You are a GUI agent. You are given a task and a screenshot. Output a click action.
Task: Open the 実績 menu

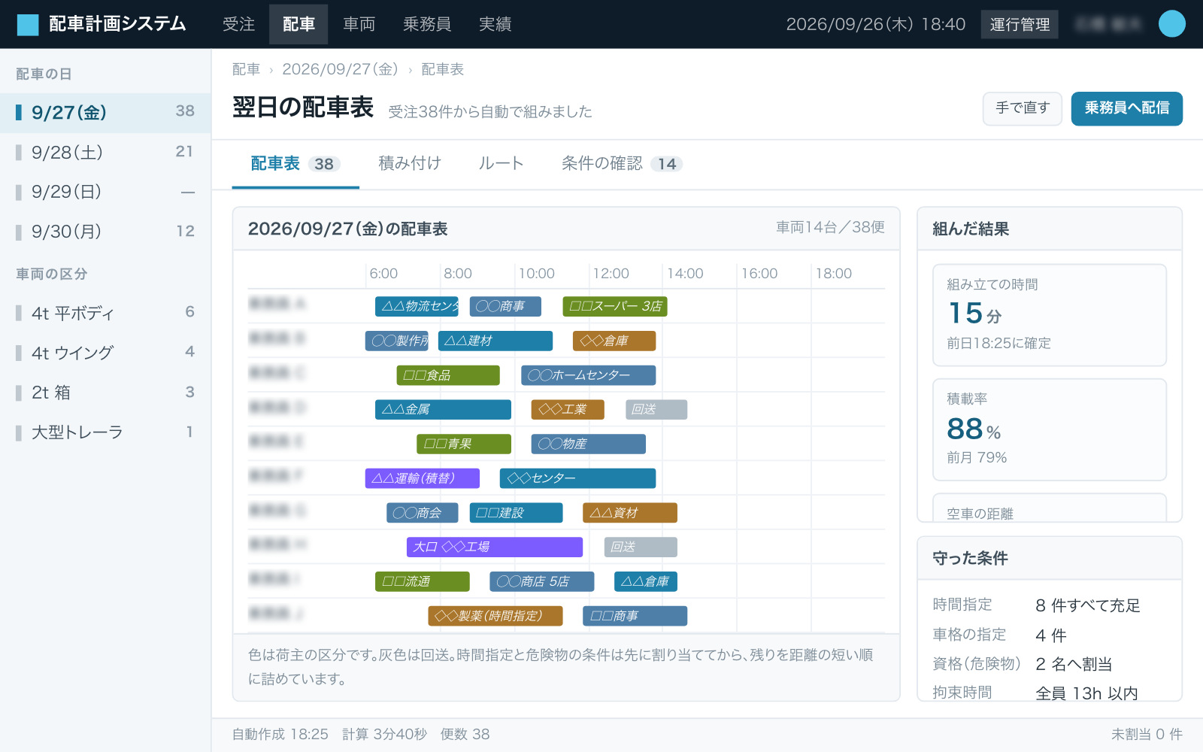(495, 24)
